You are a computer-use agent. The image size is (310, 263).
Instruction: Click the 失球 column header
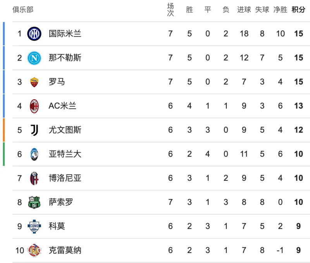(262, 10)
